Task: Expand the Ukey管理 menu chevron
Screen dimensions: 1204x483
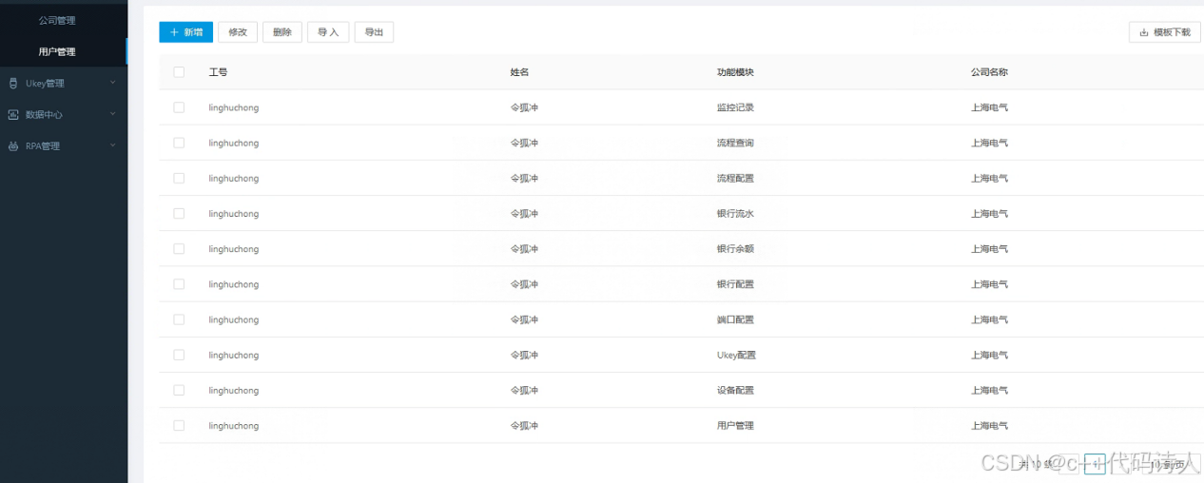Action: [x=112, y=83]
